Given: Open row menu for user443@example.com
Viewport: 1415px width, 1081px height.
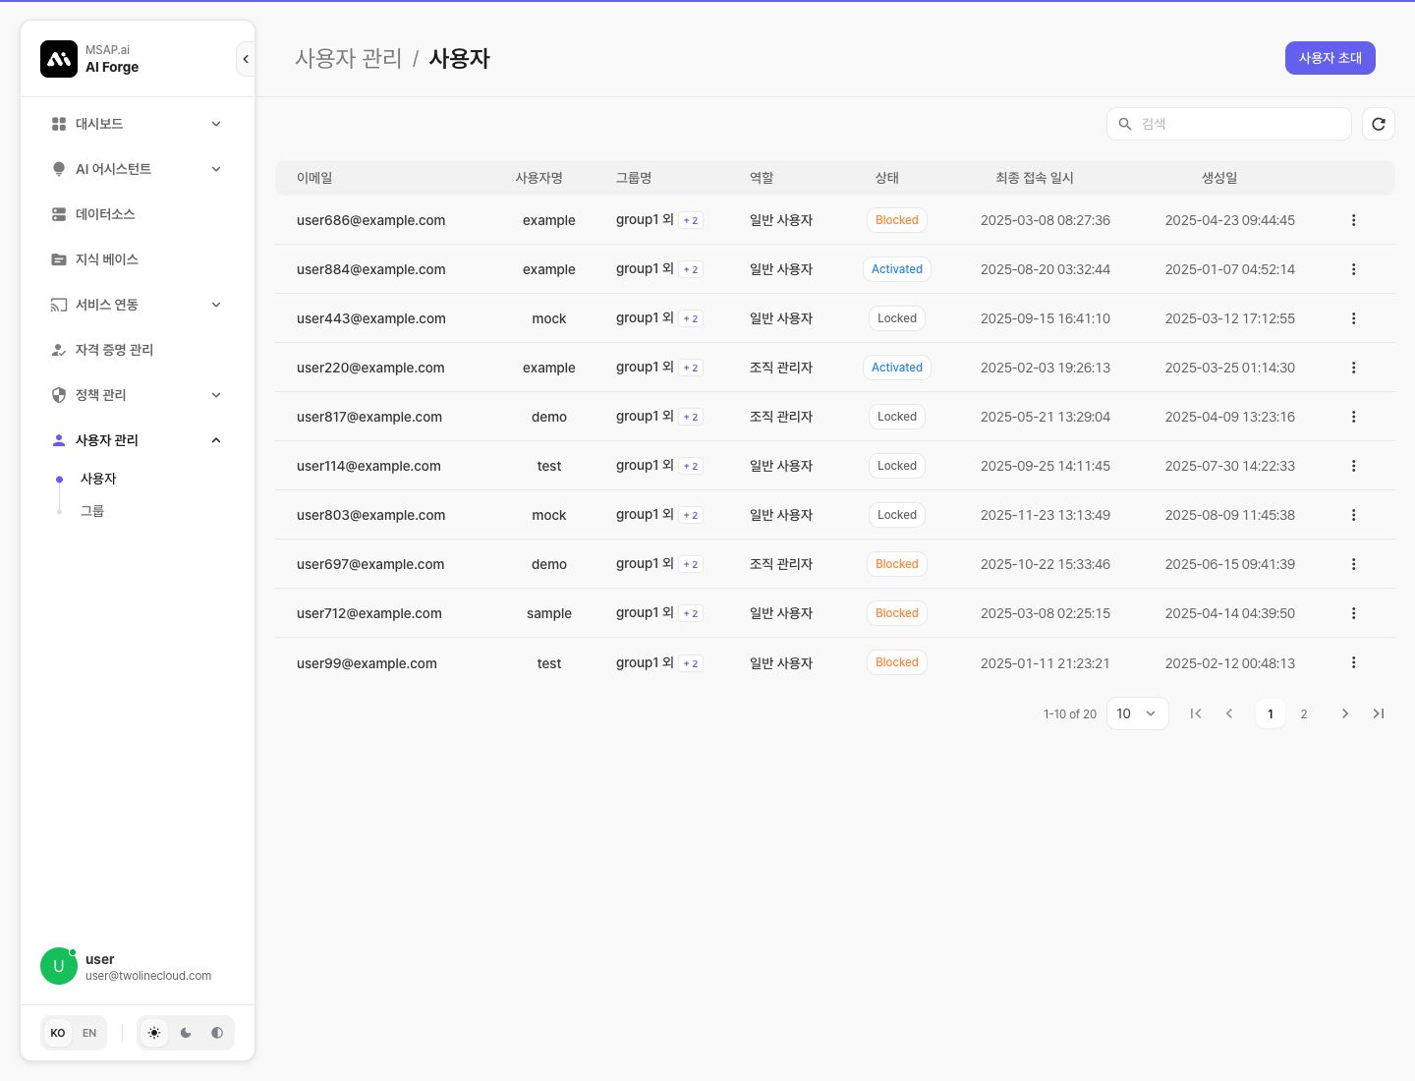Looking at the screenshot, I should (1353, 318).
